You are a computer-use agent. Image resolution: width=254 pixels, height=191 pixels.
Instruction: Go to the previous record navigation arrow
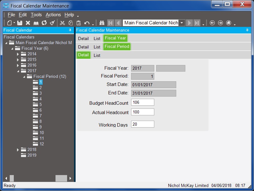pyautogui.click(x=118, y=23)
